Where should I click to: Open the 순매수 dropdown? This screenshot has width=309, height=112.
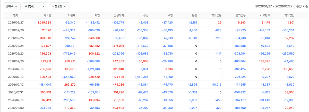pyautogui.click(x=12, y=6)
